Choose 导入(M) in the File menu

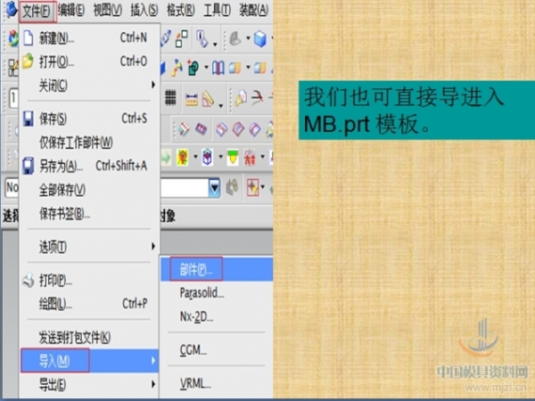[55, 361]
